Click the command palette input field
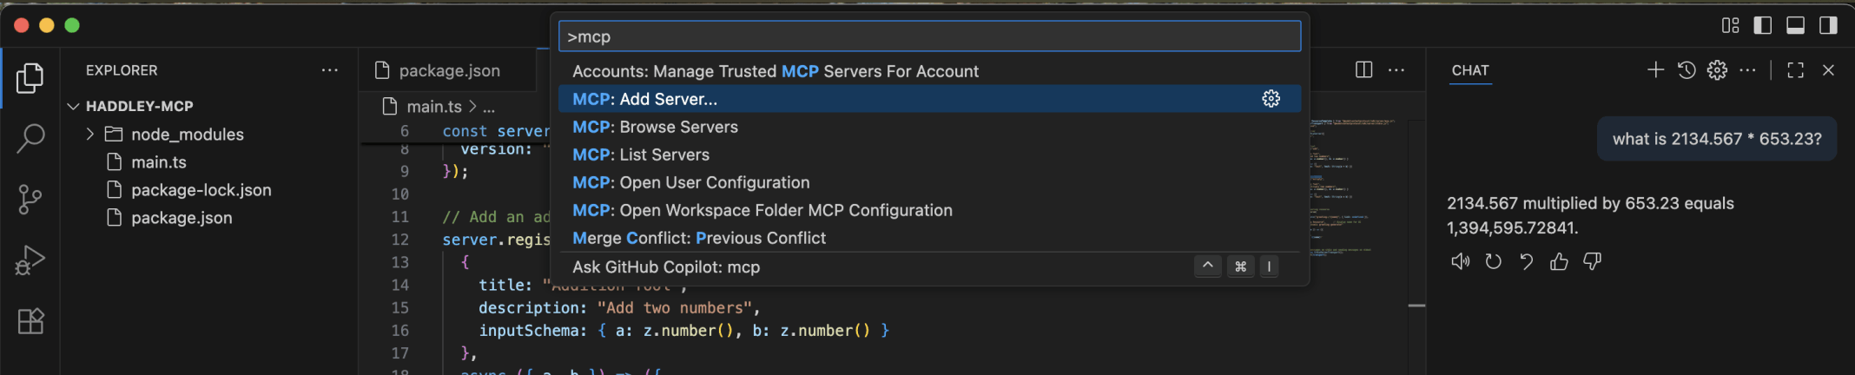 coord(929,36)
